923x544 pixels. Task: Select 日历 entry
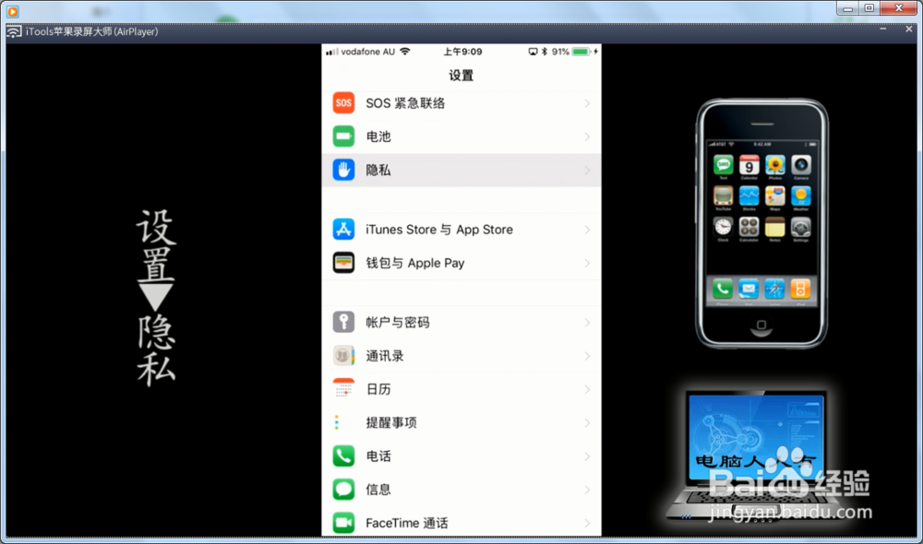pyautogui.click(x=461, y=389)
